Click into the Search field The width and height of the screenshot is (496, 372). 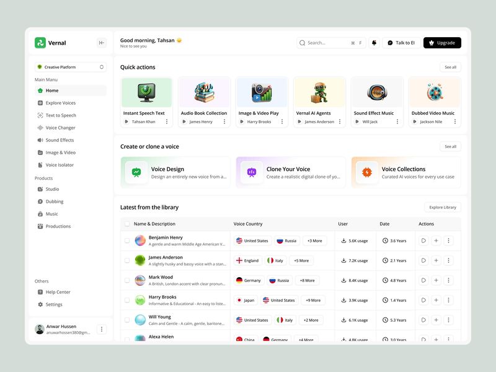tap(331, 43)
